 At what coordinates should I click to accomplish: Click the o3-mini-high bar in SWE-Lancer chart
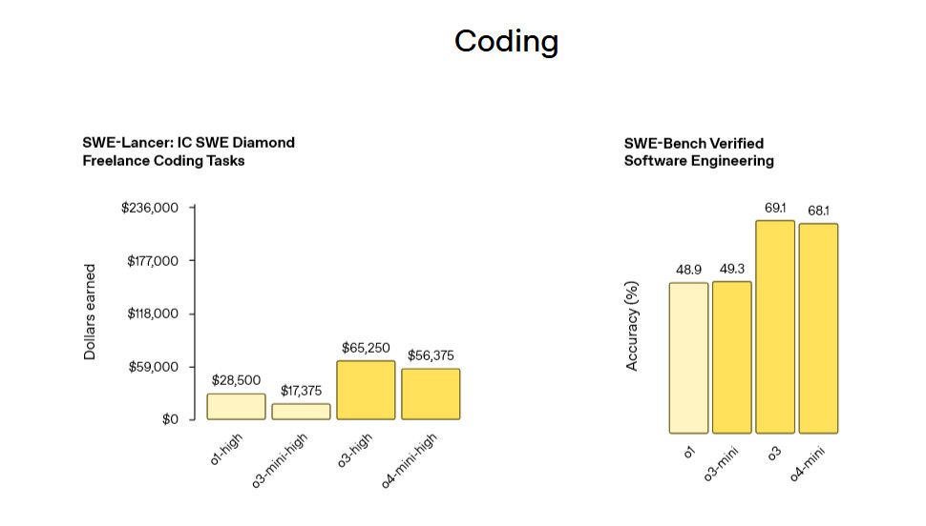[301, 412]
